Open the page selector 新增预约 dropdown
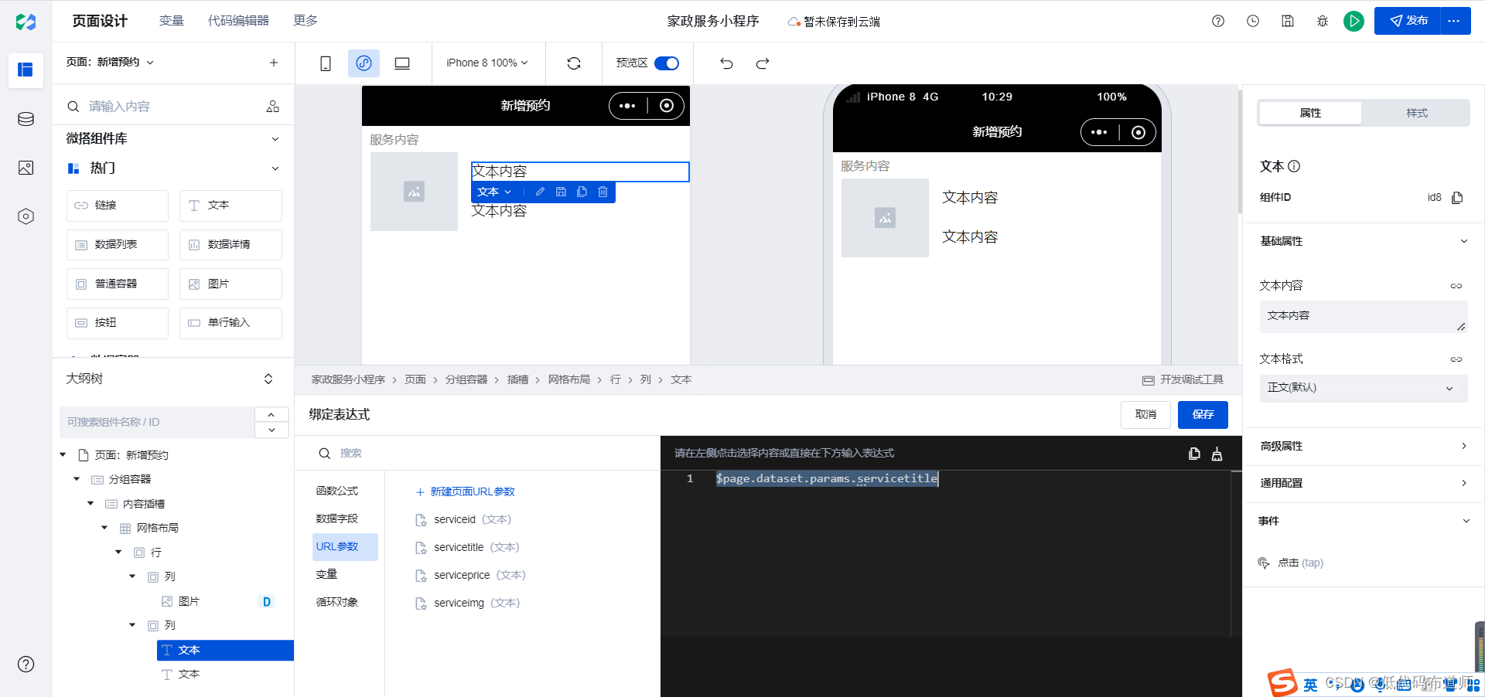 110,63
